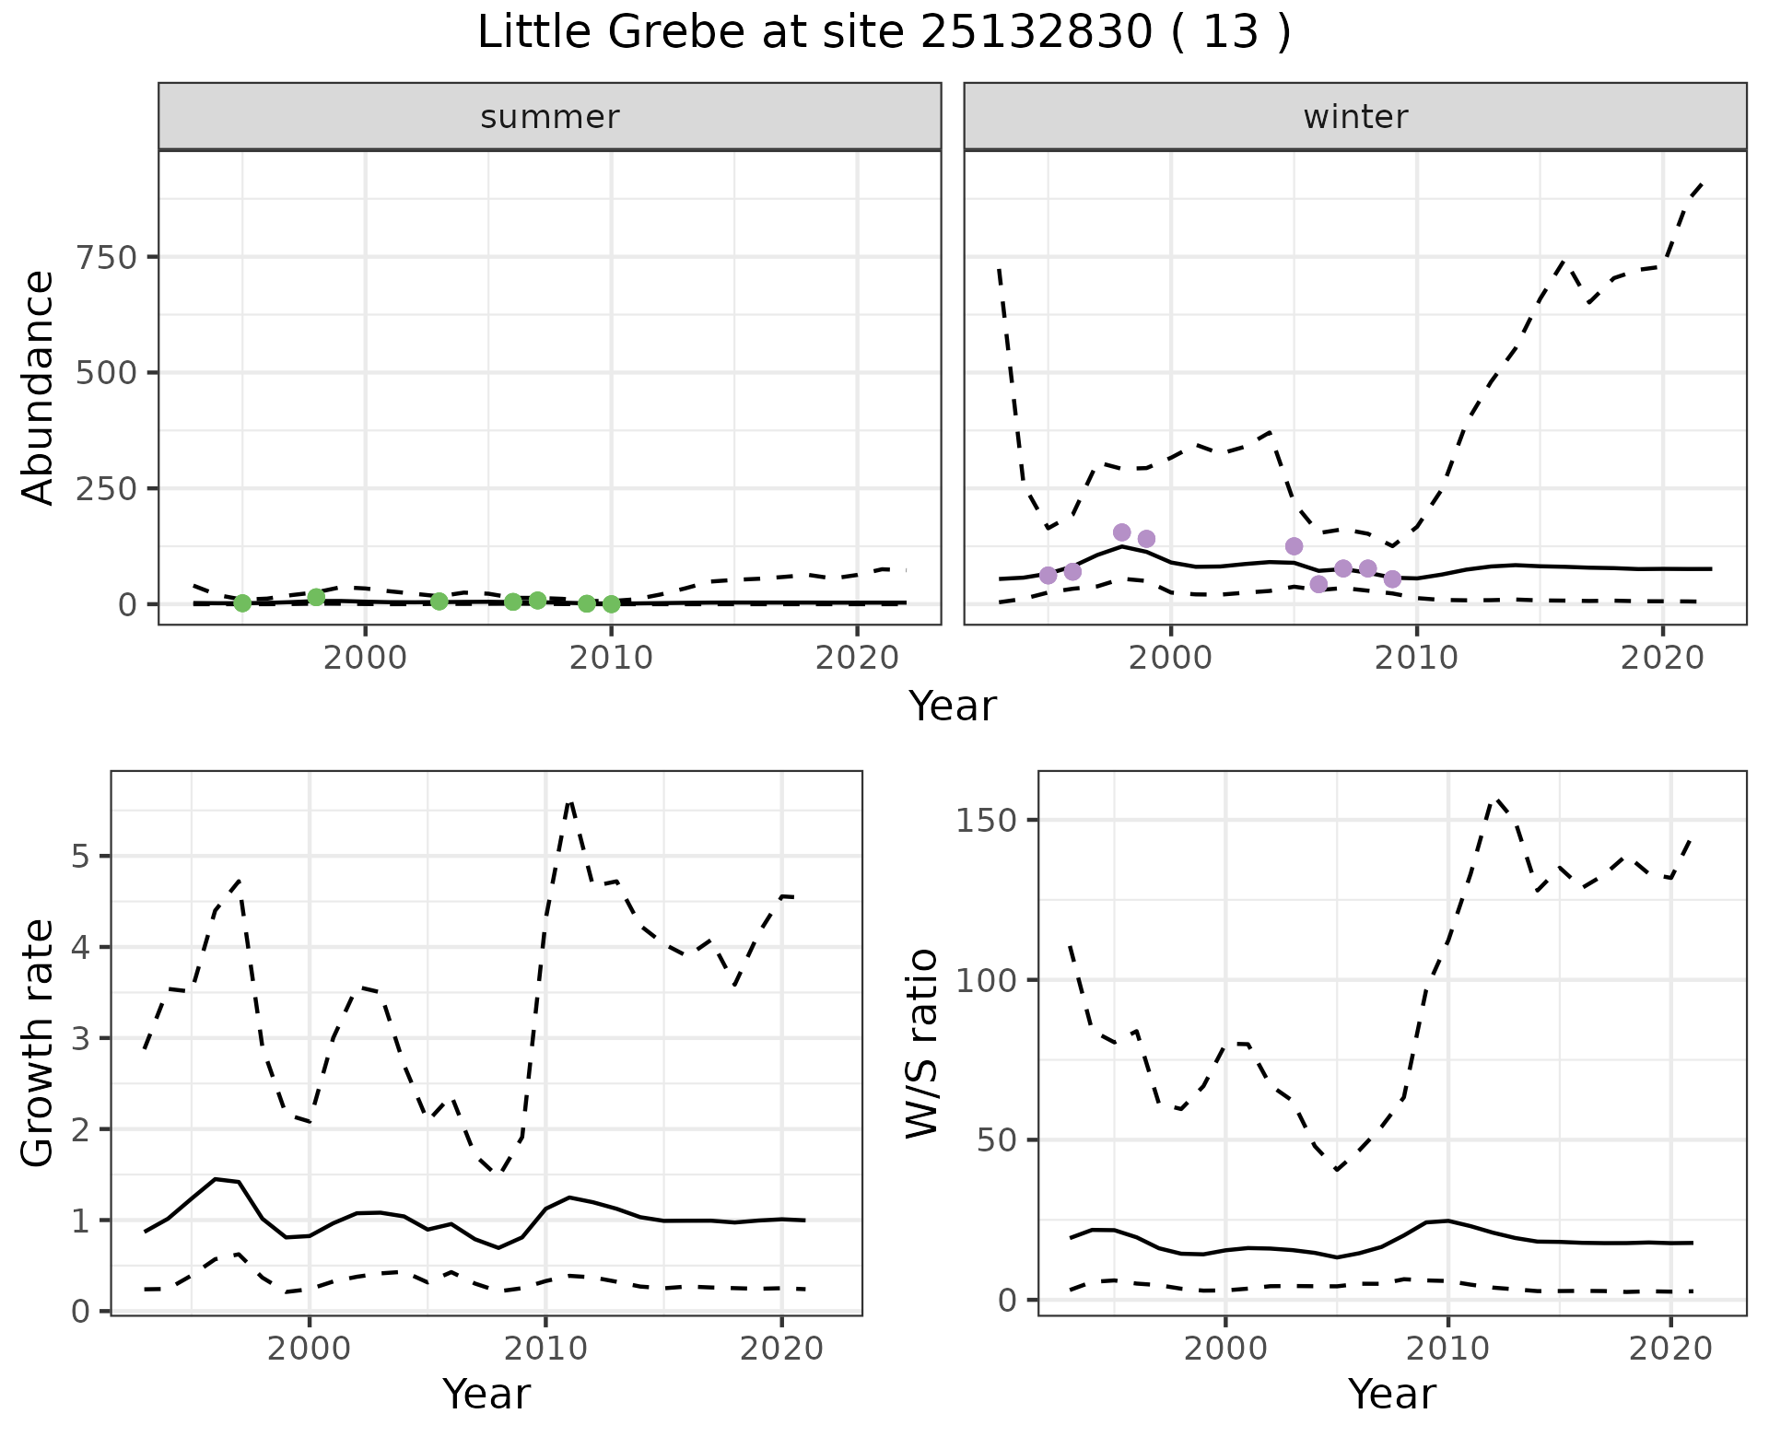Click the W/S ratio y-axis label
Image resolution: width=1769 pixels, height=1437 pixels.
[921, 1043]
